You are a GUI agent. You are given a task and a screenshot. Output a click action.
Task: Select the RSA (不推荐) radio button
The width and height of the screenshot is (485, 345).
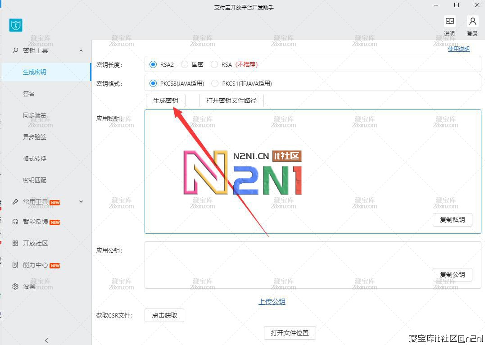(214, 64)
